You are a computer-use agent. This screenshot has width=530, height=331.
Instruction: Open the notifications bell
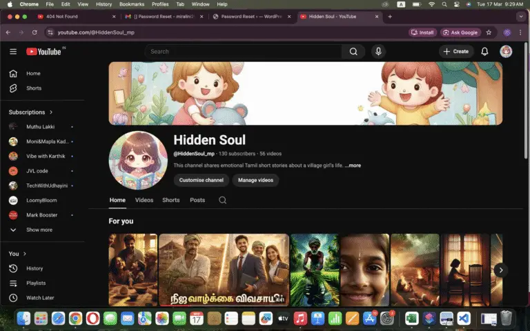click(484, 52)
